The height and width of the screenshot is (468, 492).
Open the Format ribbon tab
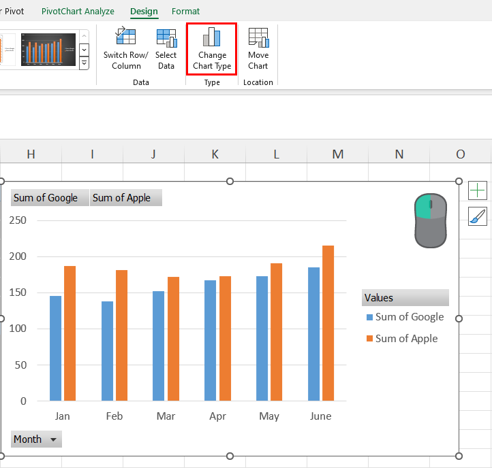185,12
